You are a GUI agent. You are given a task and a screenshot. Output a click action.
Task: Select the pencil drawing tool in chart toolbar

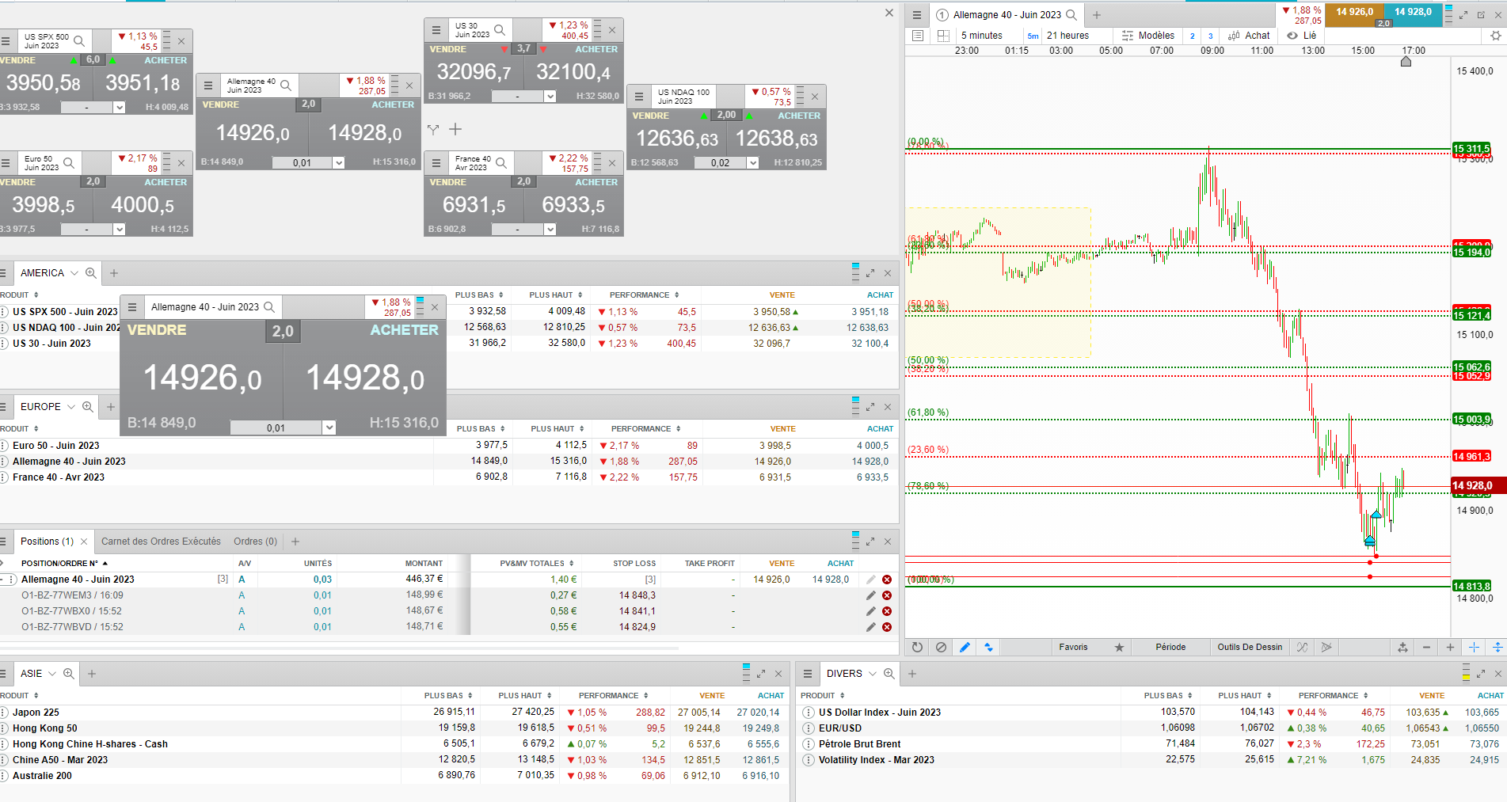coord(965,647)
